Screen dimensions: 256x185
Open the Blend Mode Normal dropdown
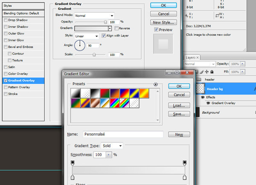94,16
